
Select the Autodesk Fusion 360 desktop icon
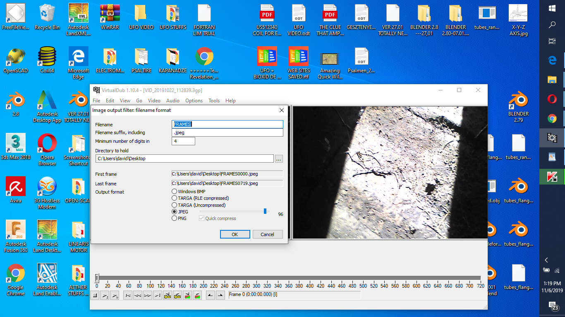pyautogui.click(x=16, y=236)
